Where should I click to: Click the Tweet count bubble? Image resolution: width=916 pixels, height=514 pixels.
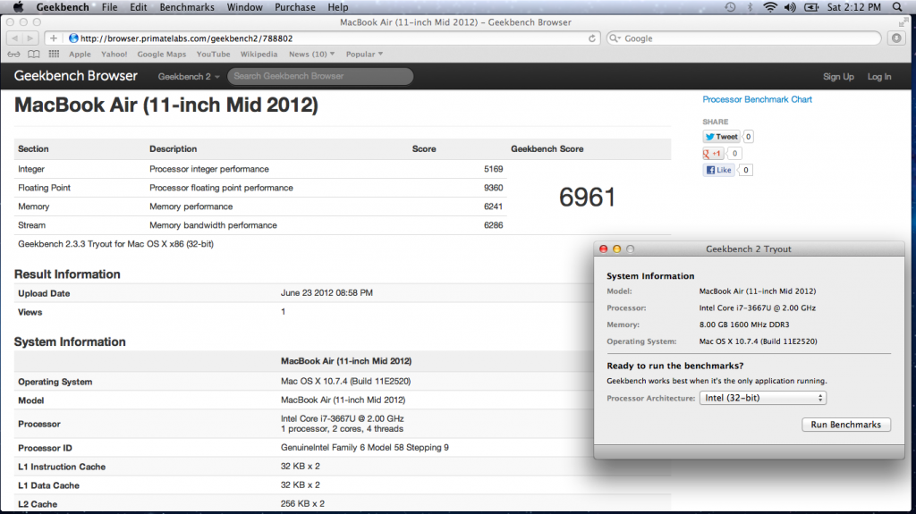pyautogui.click(x=748, y=137)
